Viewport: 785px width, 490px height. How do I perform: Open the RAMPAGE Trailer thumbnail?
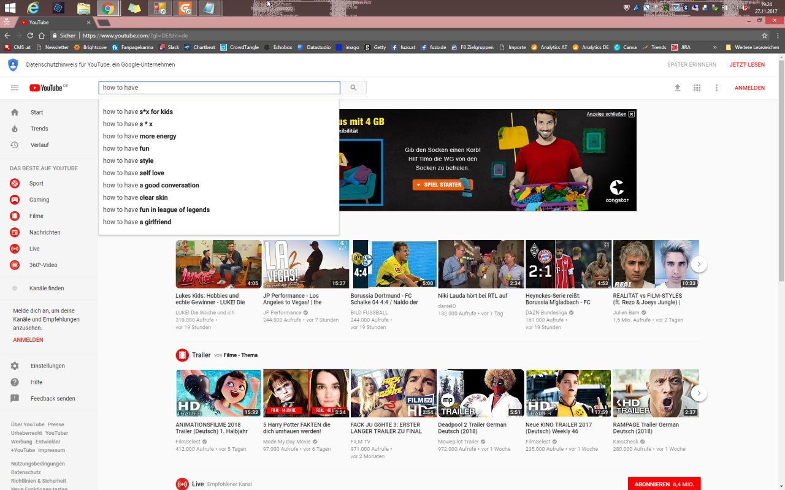tap(656, 393)
